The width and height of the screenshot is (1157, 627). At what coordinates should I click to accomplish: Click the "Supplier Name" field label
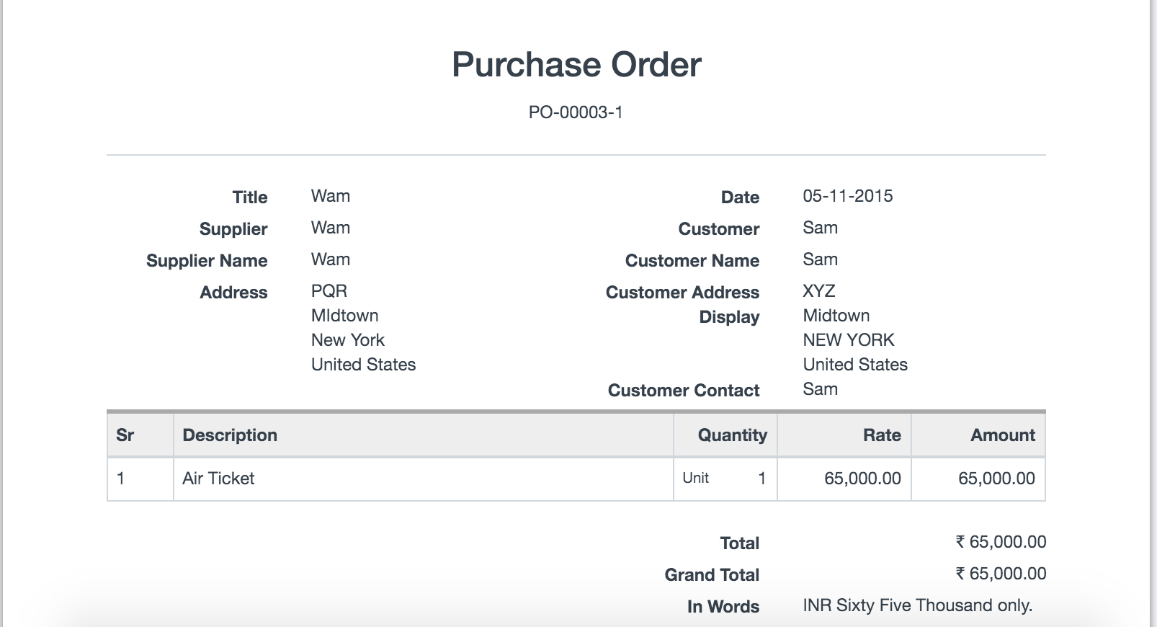click(x=207, y=261)
